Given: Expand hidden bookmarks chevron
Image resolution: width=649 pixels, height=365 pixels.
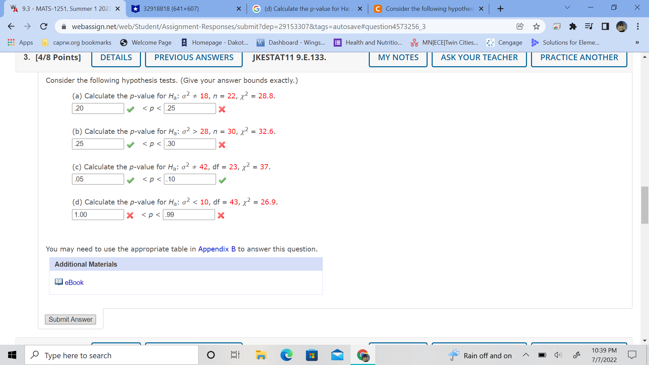Looking at the screenshot, I should [637, 43].
